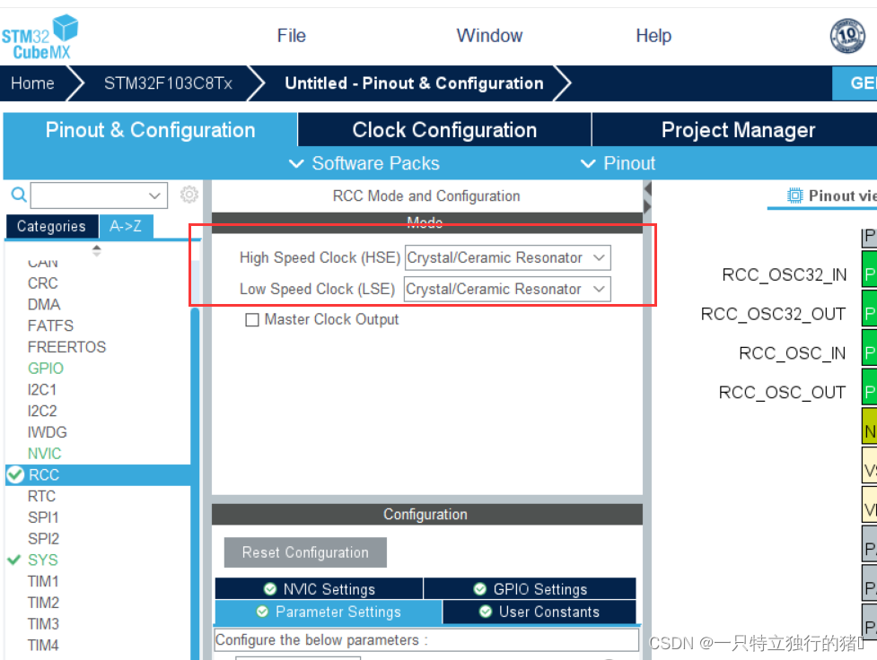Select SPI2 in the peripheral list

point(43,539)
